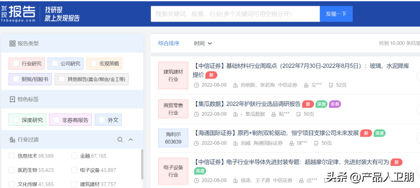Screen dimensions: 420x188
Task: Open the 时间 sort dropdown
Action: point(203,43)
